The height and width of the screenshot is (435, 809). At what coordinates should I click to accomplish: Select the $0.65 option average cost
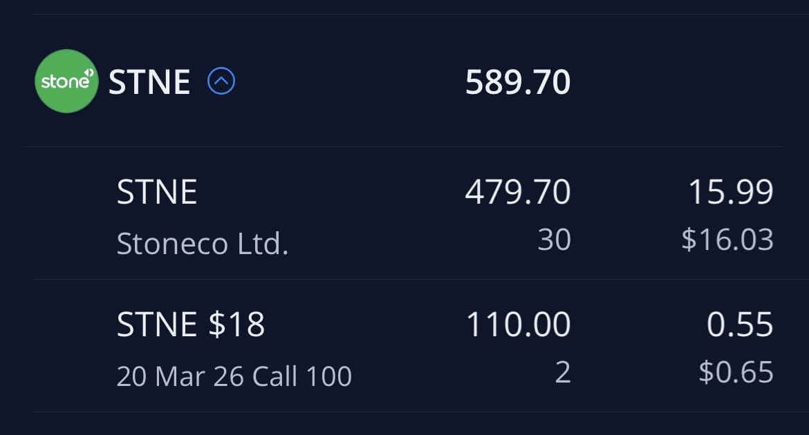[x=736, y=373]
